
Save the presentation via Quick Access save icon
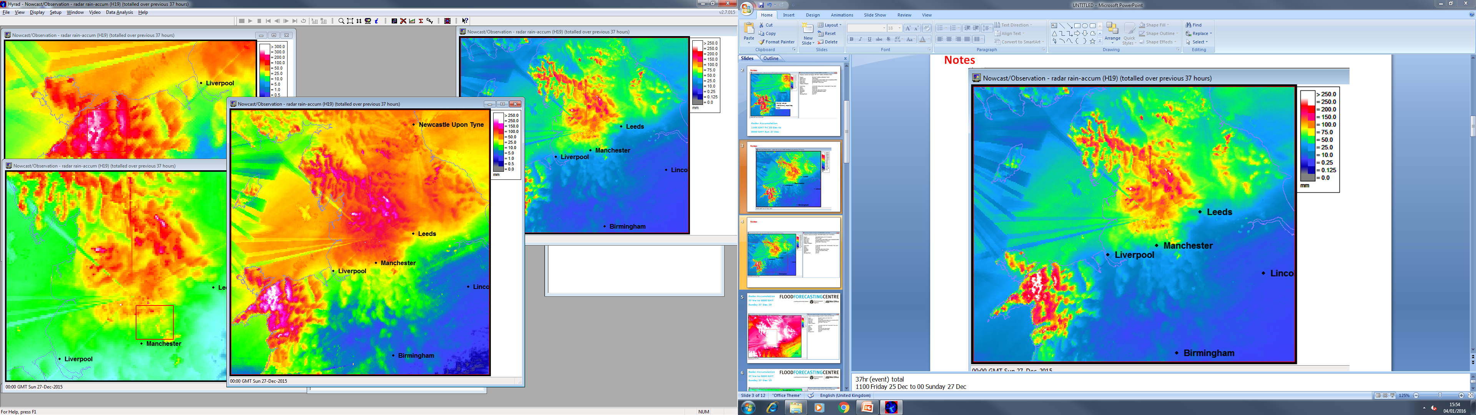pos(761,5)
